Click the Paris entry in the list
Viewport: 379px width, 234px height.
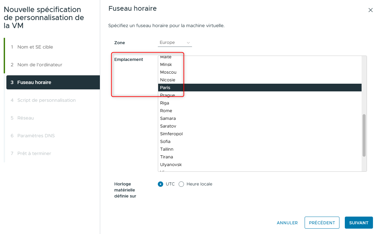[165, 88]
